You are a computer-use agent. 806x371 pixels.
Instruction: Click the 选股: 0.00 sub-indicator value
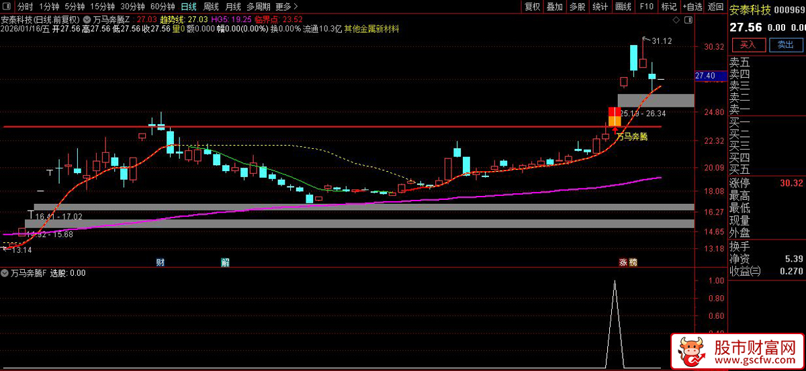tap(68, 273)
